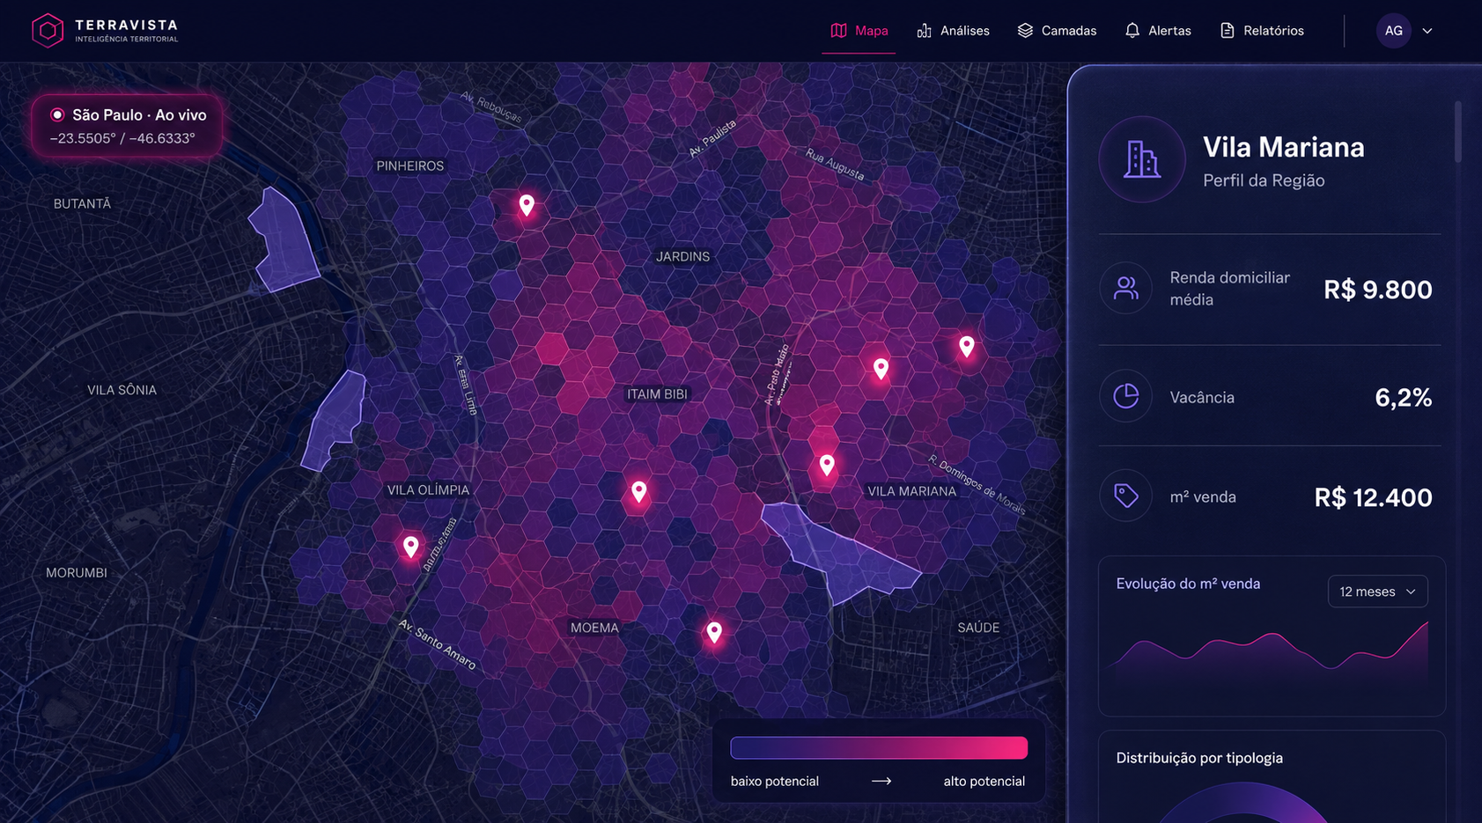Click the baixo potencial legend label
Image resolution: width=1482 pixels, height=823 pixels.
point(775,782)
